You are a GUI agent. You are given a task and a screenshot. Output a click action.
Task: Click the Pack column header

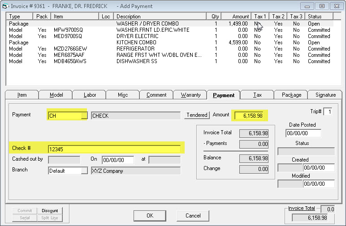42,17
